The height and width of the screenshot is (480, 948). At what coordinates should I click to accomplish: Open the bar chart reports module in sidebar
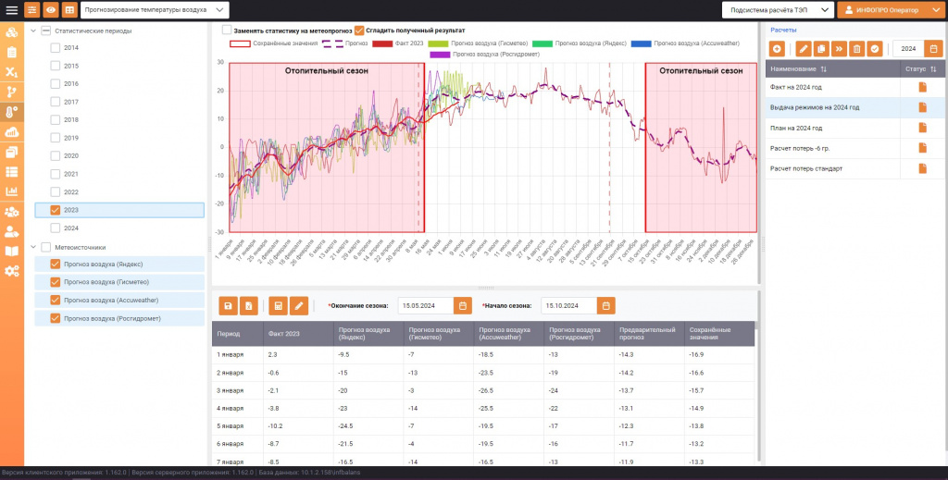click(x=11, y=191)
